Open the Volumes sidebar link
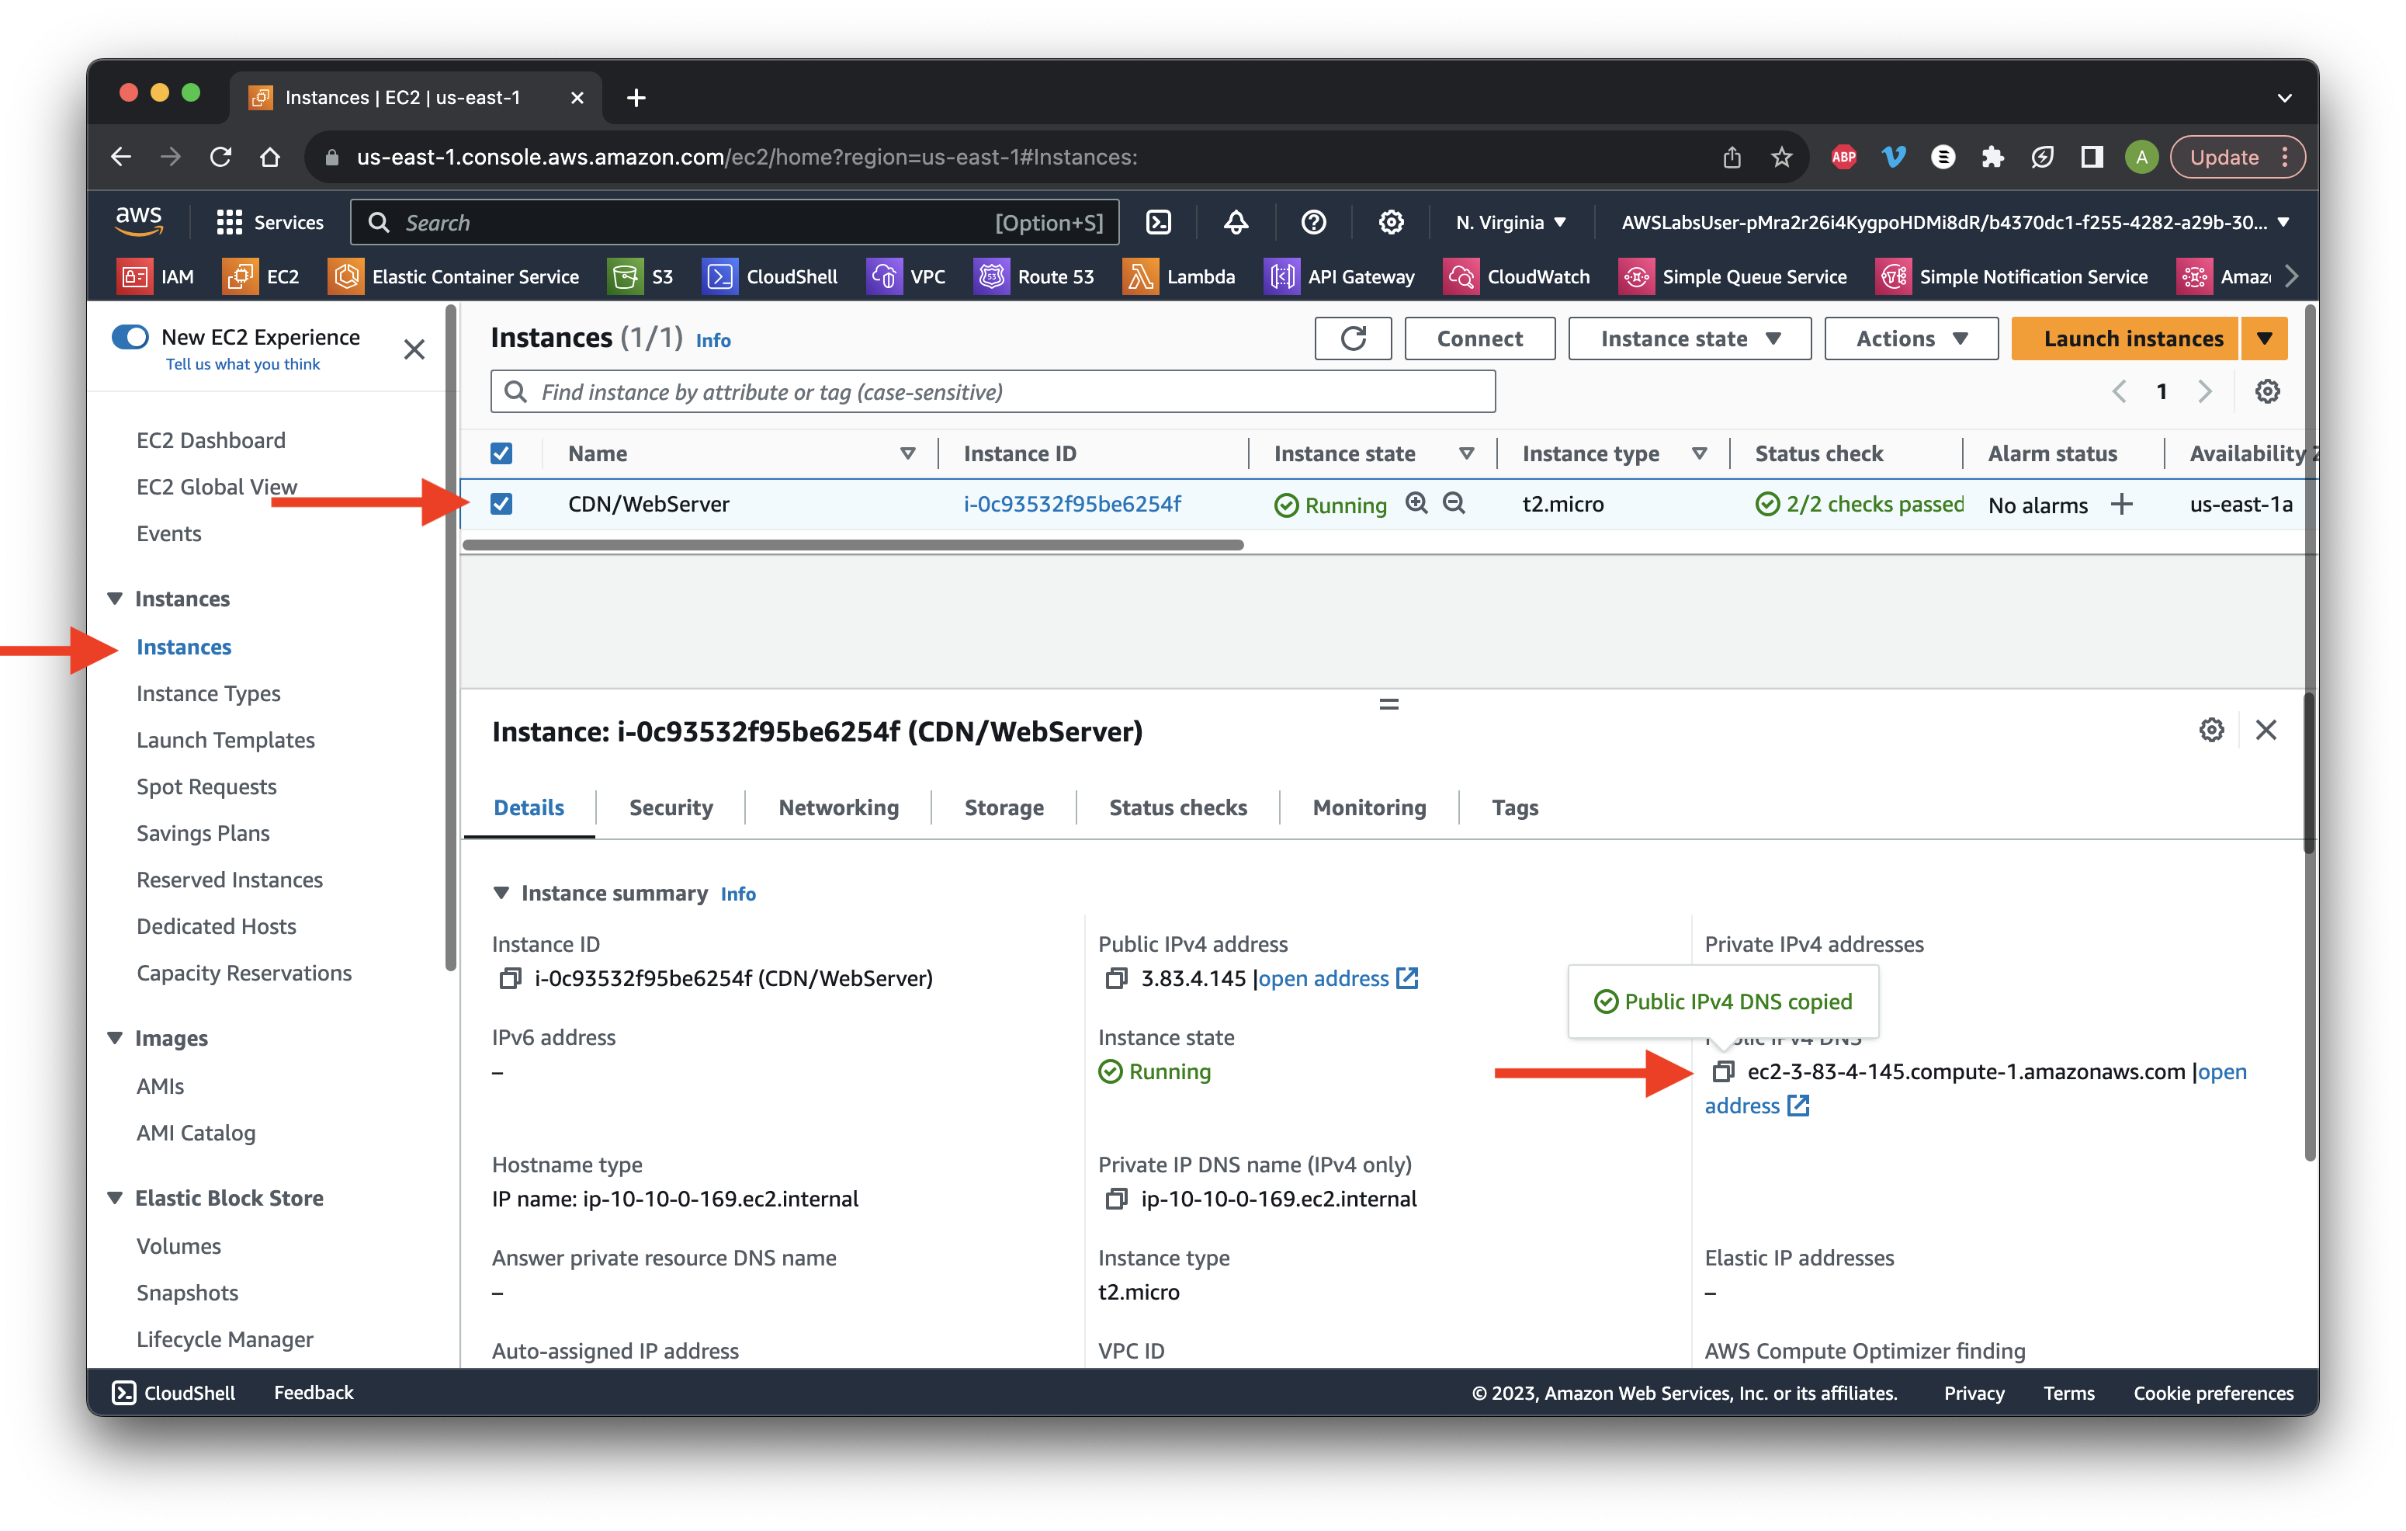 point(179,1246)
